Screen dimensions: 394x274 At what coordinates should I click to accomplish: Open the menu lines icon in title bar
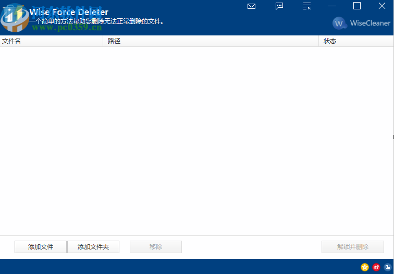click(x=307, y=6)
